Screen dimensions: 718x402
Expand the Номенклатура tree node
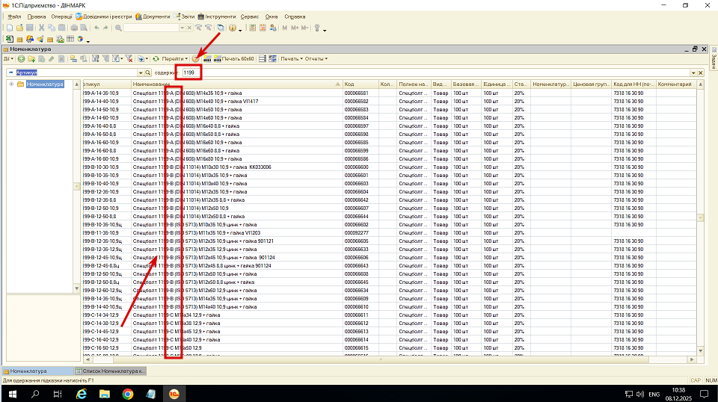(x=11, y=84)
